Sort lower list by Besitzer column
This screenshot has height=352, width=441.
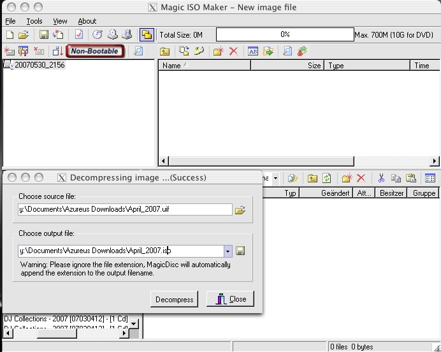(391, 193)
